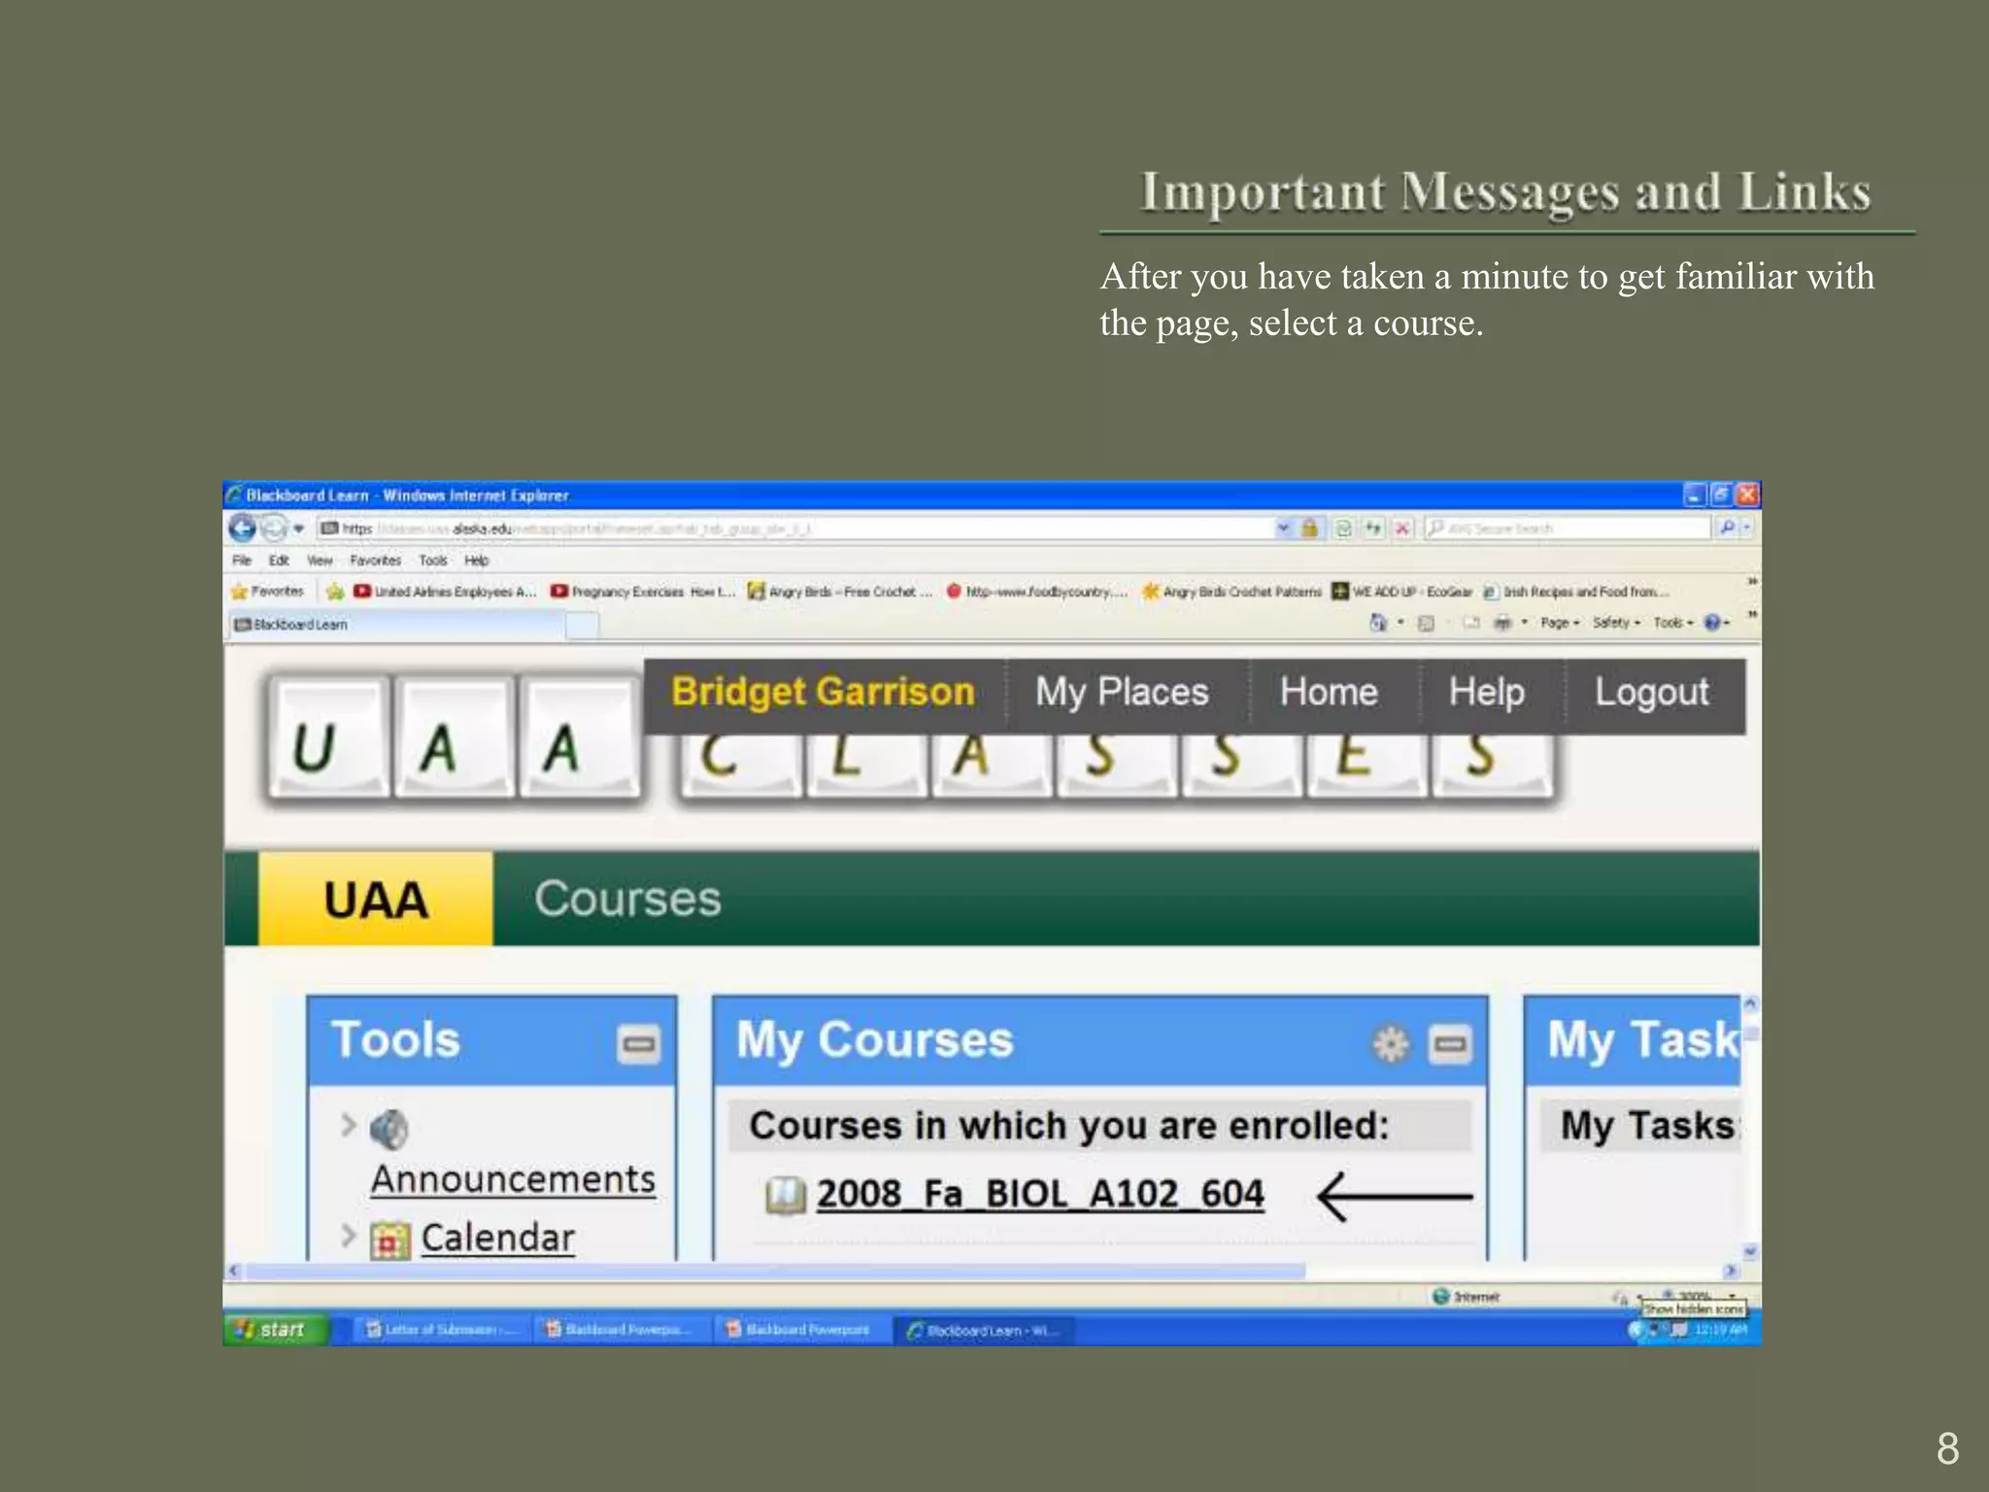Click the Read Mail icon
Screen dimensions: 1989x1492
[x=1470, y=623]
